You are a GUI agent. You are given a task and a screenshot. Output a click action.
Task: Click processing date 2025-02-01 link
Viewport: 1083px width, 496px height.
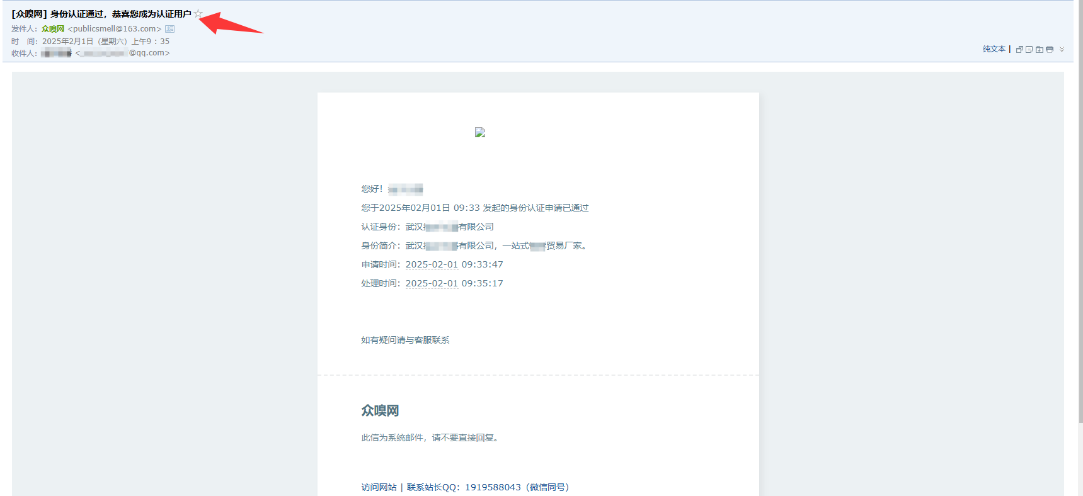pos(432,284)
